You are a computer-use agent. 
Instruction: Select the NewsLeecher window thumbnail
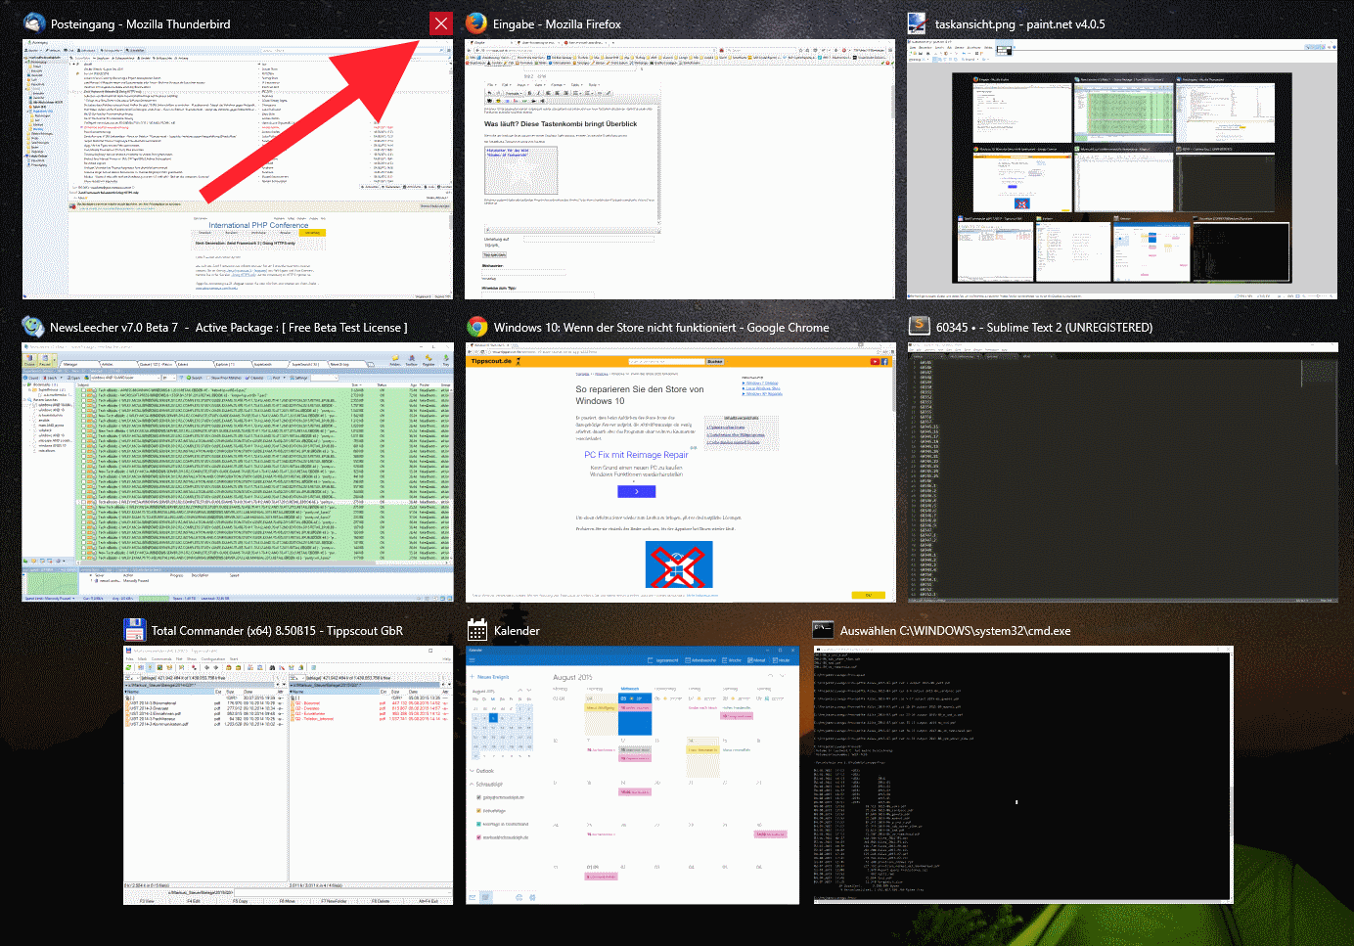[x=238, y=472]
